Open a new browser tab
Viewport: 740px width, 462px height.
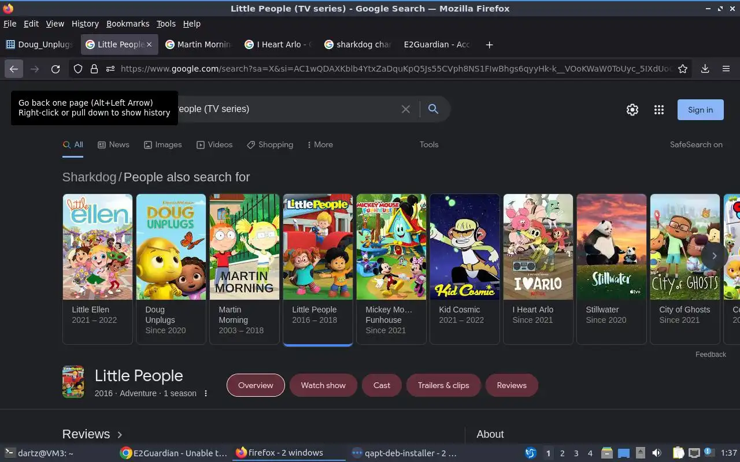pyautogui.click(x=489, y=44)
